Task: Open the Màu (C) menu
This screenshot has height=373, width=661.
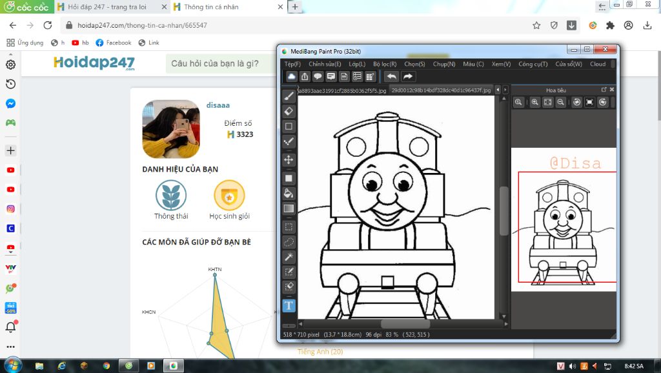Action: click(x=473, y=64)
